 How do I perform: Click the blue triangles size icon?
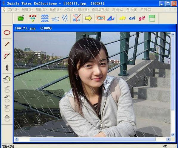pos(111,18)
